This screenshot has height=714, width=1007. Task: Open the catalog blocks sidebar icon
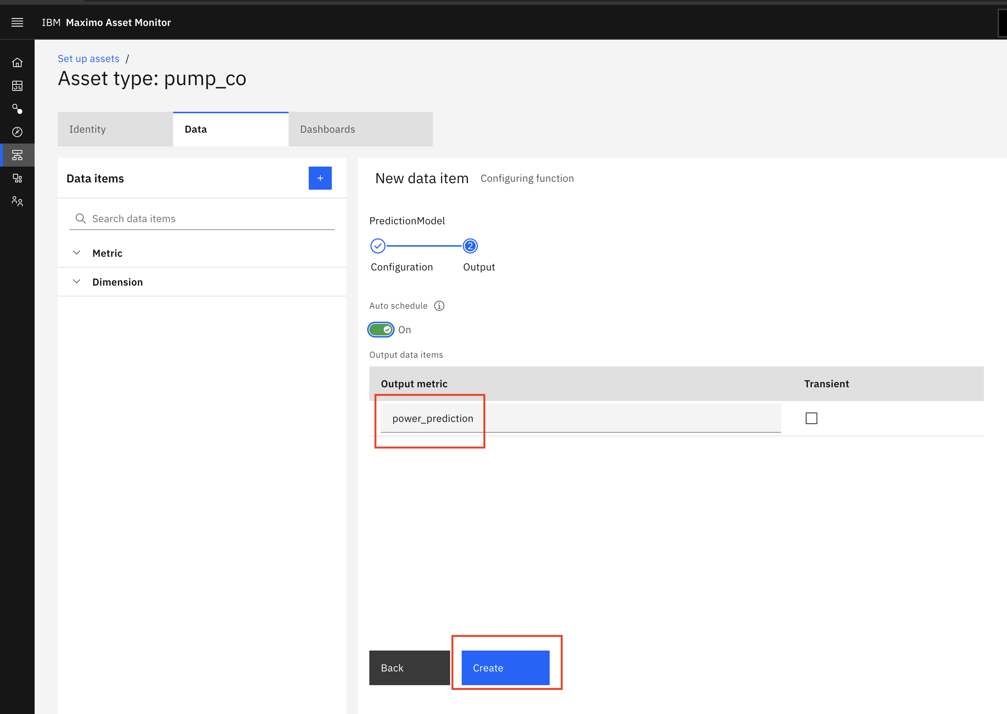click(x=17, y=178)
